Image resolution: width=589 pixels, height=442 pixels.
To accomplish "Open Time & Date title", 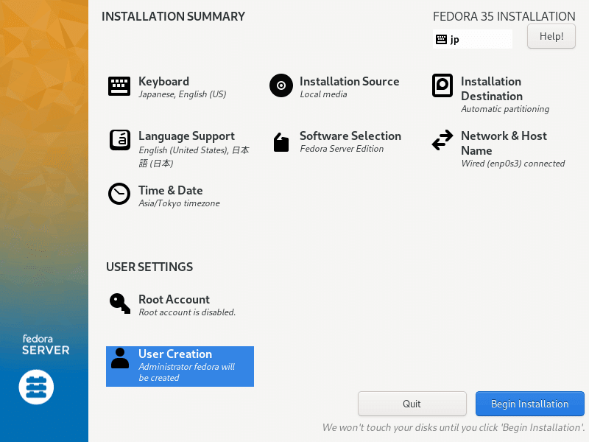I will click(171, 191).
